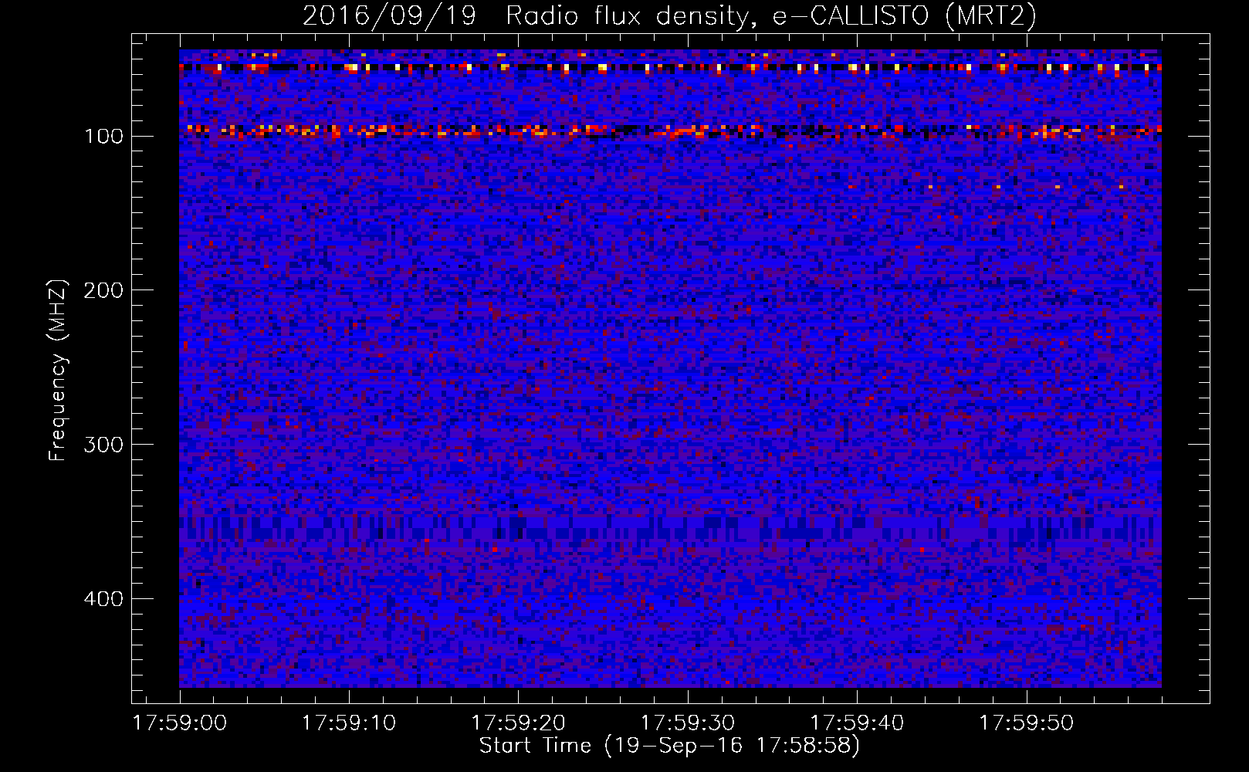Click the 'Start Time (19-Sep-16 17:58:58)' label
This screenshot has width=1249, height=772.
click(669, 746)
